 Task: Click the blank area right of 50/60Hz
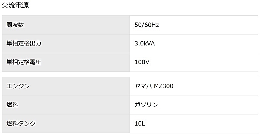[208, 25]
